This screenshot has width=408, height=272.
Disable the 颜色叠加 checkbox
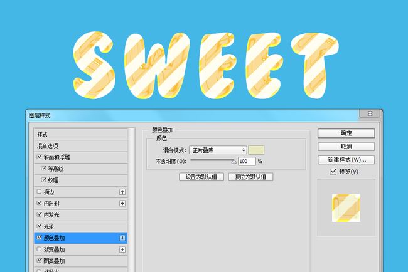click(x=40, y=237)
